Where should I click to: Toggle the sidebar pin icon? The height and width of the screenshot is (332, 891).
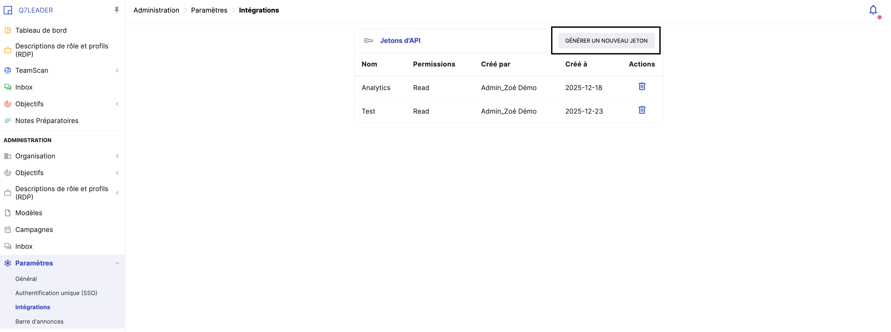click(x=117, y=10)
